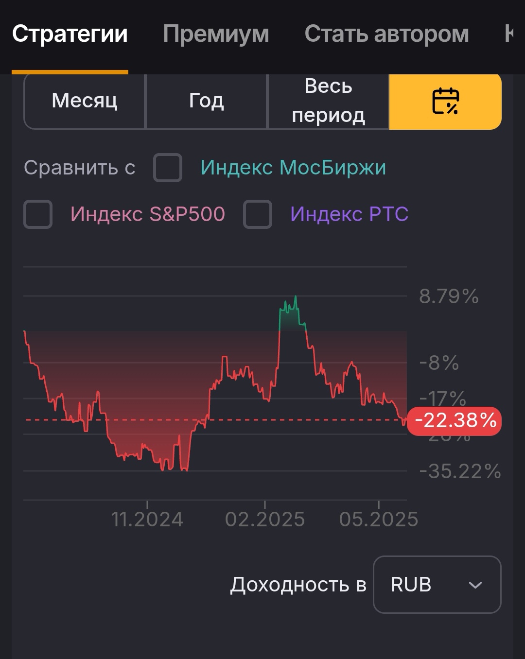Screen dimensions: 525x659
Task: Toggle the Индекс РТС checkbox
Action: pos(258,214)
